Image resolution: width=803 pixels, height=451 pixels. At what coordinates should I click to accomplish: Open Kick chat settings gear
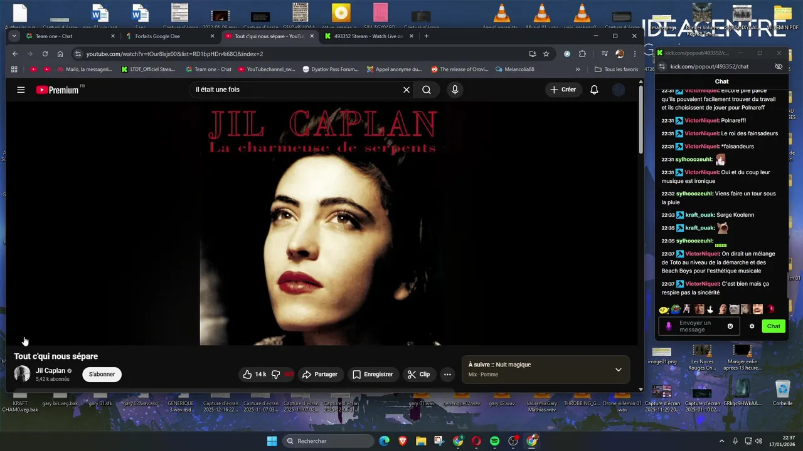[x=752, y=326]
